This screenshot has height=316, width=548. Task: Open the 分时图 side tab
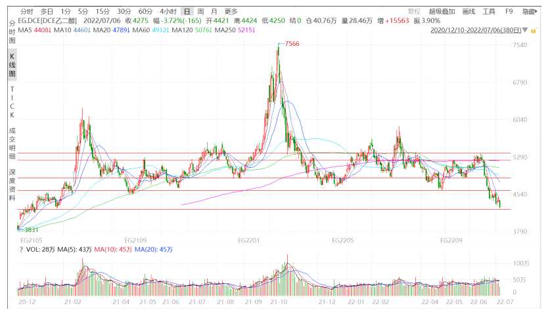(x=12, y=31)
